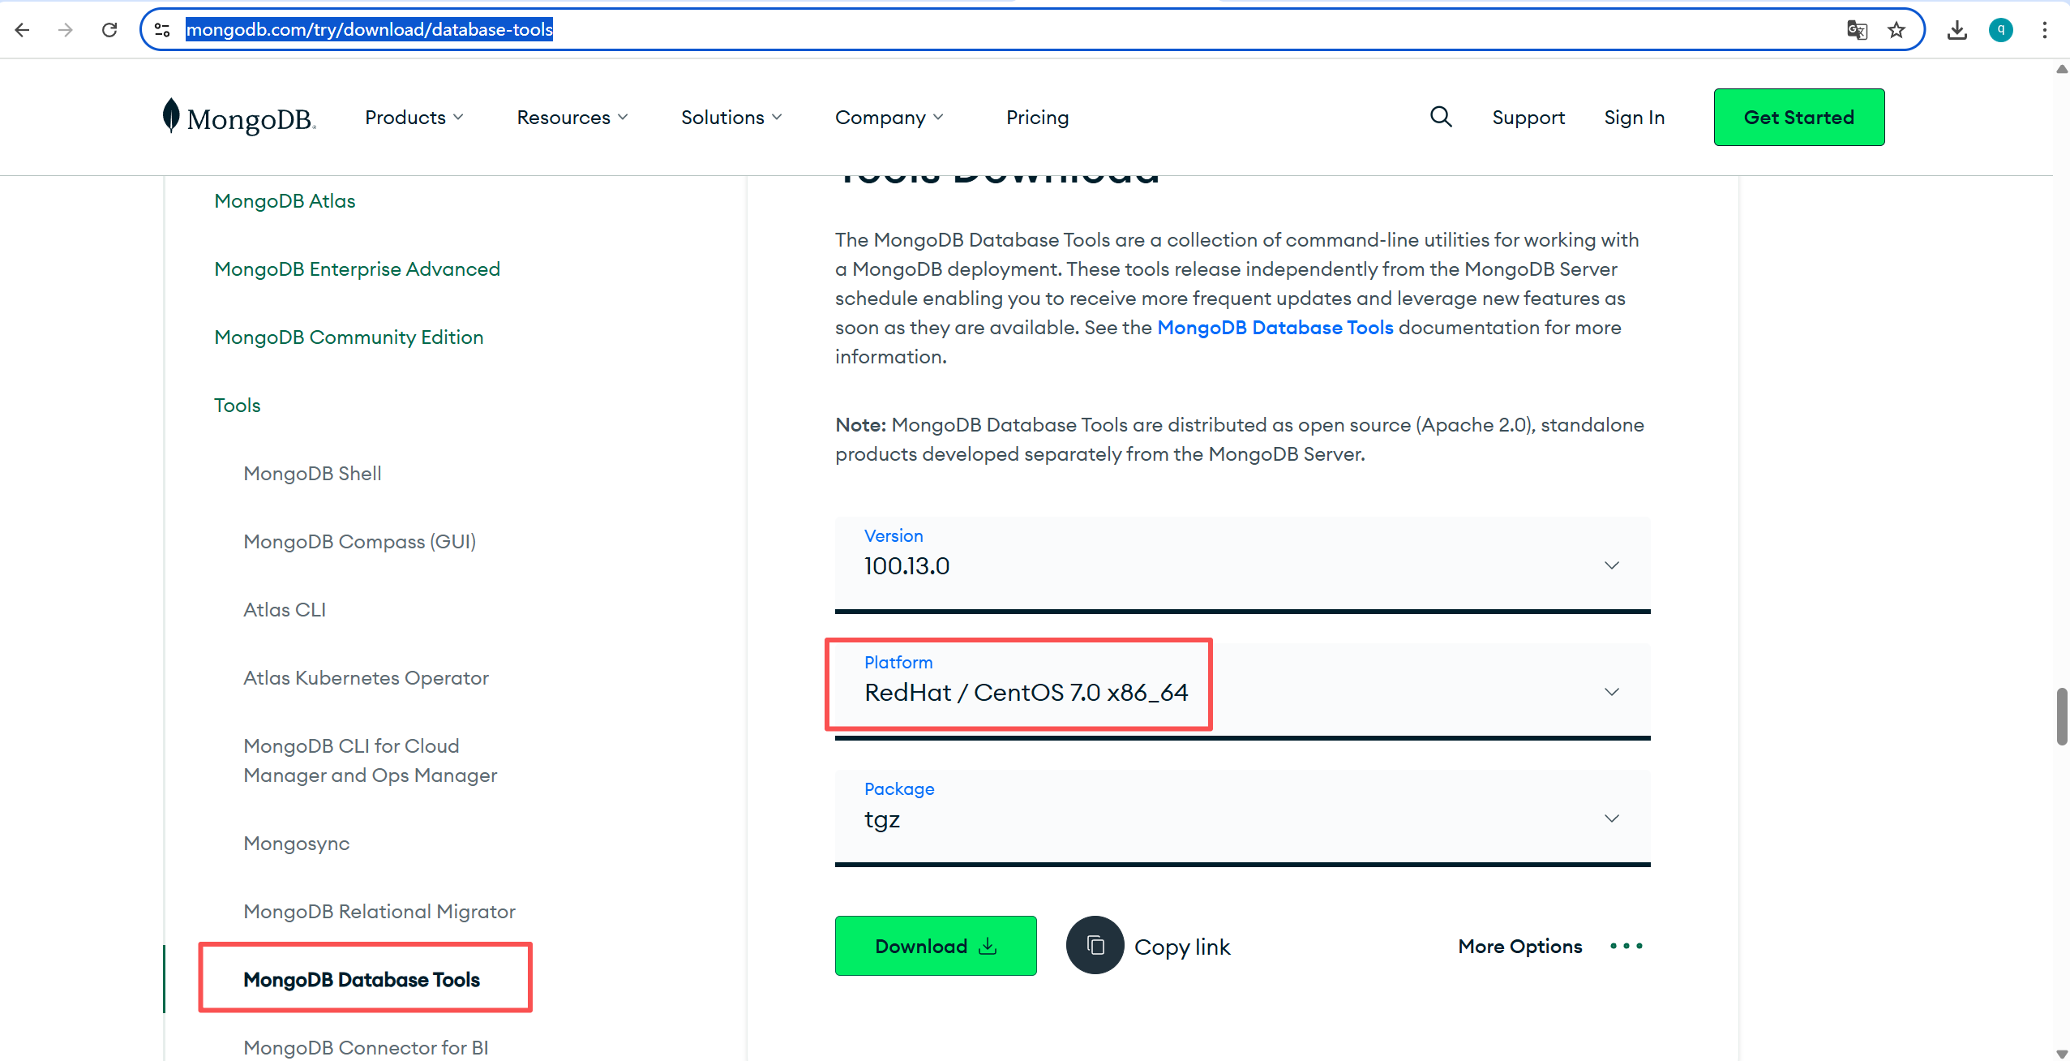Bookmark page with star icon
This screenshot has width=2070, height=1061.
(1896, 30)
